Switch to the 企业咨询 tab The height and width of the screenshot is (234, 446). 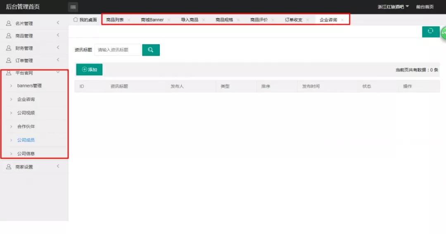tap(328, 20)
